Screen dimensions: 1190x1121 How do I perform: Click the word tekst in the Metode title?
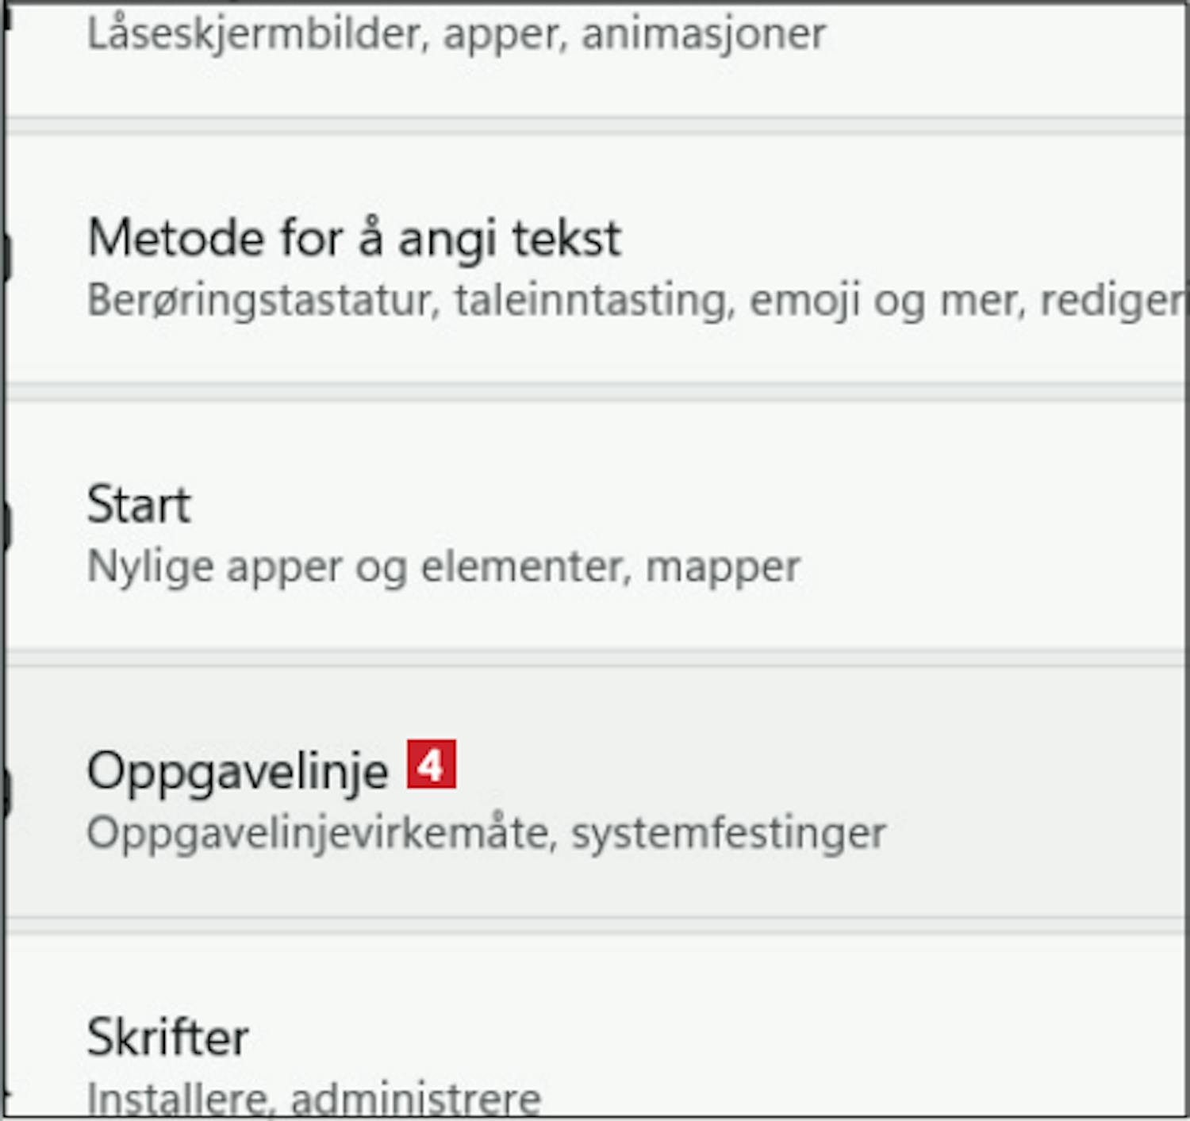[566, 238]
